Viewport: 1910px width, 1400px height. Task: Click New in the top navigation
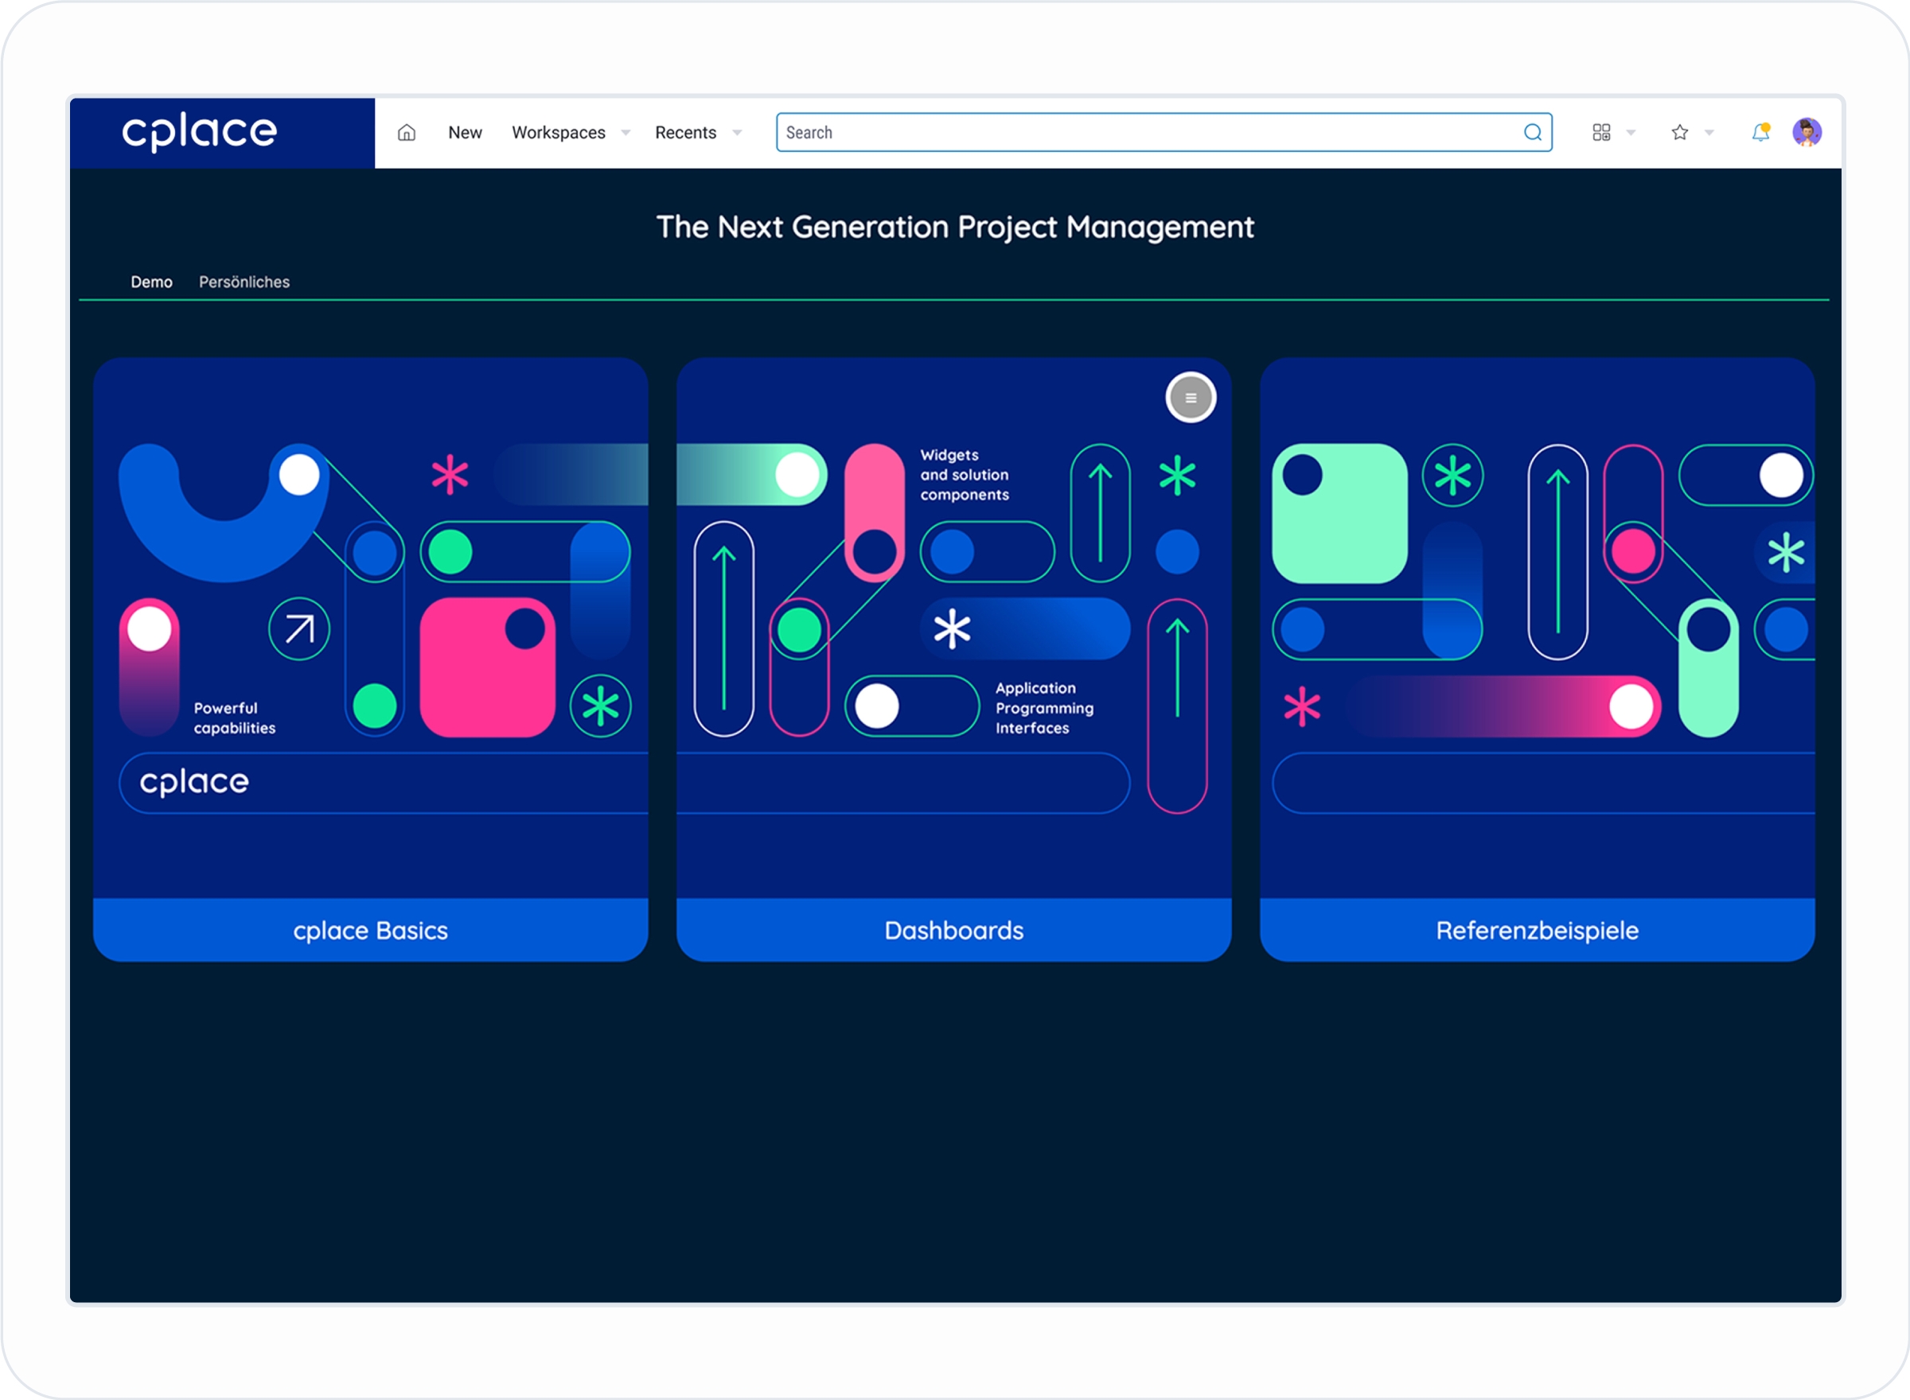(x=465, y=132)
